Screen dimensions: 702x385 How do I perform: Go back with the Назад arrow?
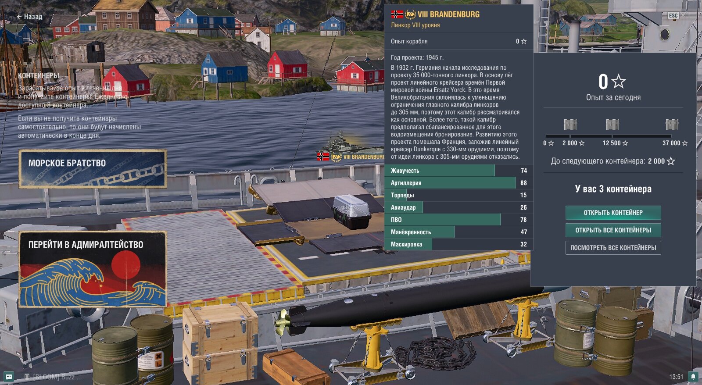point(29,17)
